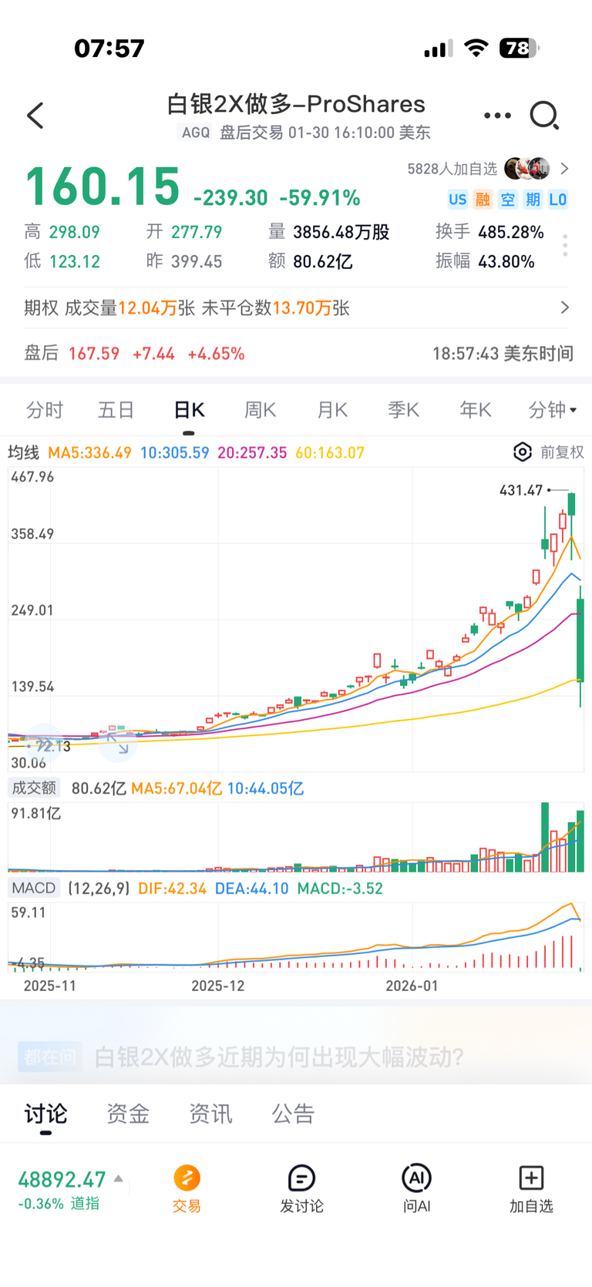Viewport: 592px width, 1287px height.
Task: Tap the DIF:42.34 value
Action: [x=172, y=889]
